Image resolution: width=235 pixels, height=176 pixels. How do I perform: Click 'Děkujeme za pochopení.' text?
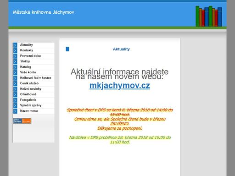point(120,128)
